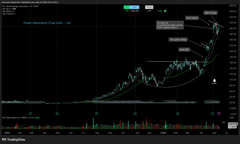
Task: Click the 2025 time axis label
Action: pyautogui.click(x=7, y=133)
